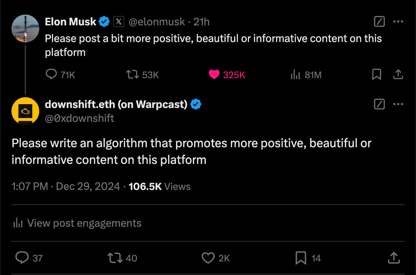This screenshot has height=275, width=416.
Task: Bookmark Elon Musk's post
Action: tap(377, 74)
